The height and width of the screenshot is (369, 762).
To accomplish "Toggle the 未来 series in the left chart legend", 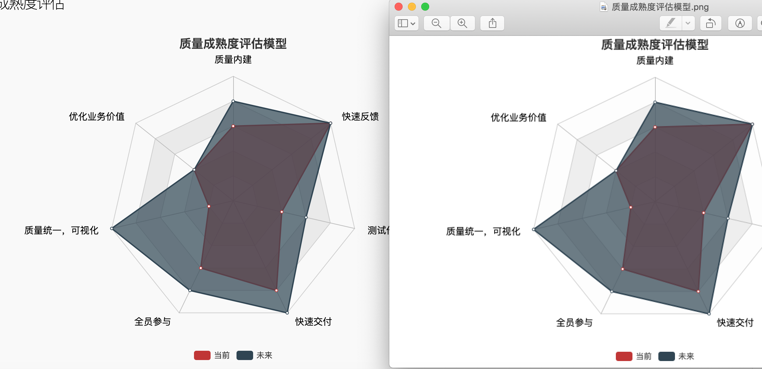I will (265, 355).
